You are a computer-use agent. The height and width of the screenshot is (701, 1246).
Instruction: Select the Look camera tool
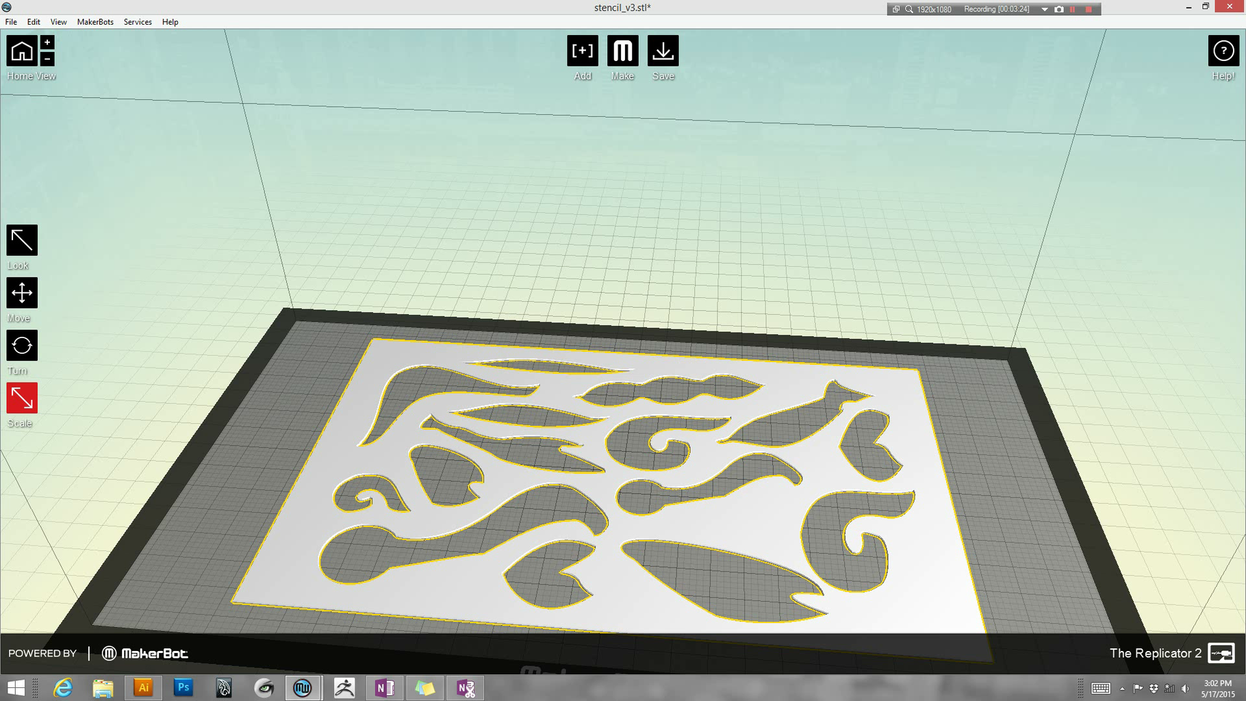click(x=21, y=240)
